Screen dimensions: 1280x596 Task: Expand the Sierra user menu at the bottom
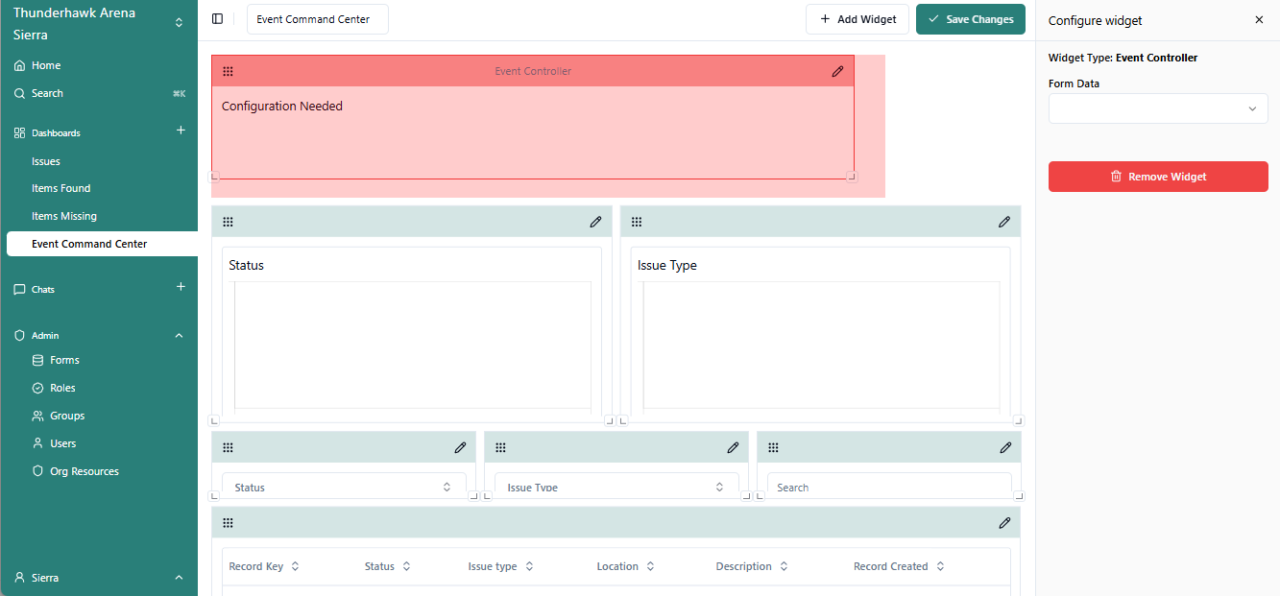[x=179, y=578]
